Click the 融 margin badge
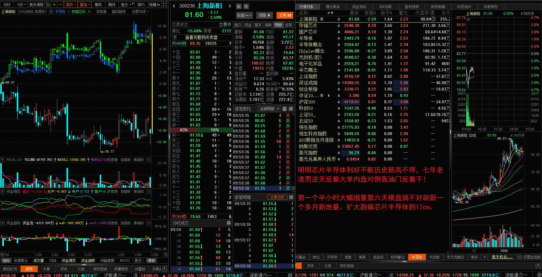The width and height of the screenshot is (542, 277). [239, 6]
